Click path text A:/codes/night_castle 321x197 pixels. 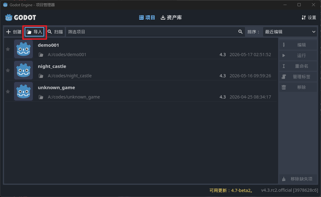click(69, 76)
